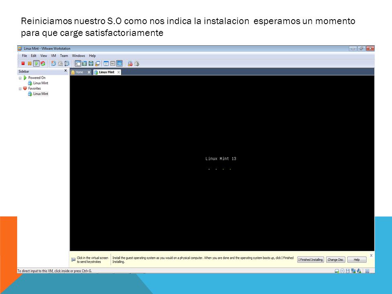
Task: Close the Home tab
Action: [x=89, y=72]
